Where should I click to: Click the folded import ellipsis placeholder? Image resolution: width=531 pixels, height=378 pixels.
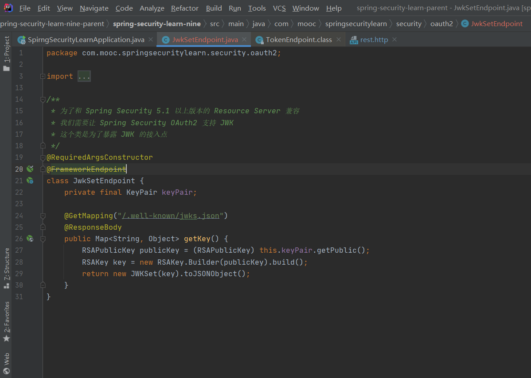click(84, 77)
